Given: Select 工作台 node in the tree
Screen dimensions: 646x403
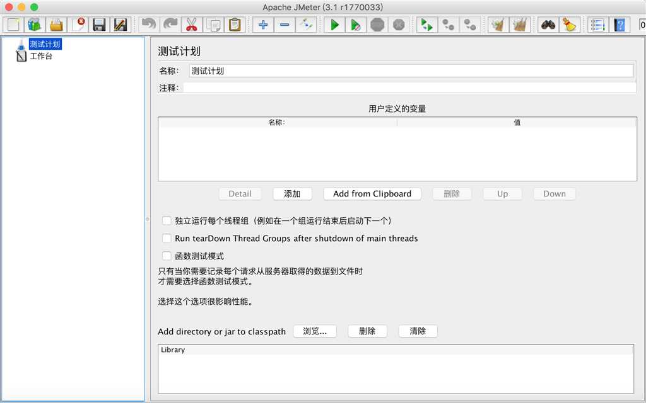Looking at the screenshot, I should pos(41,56).
